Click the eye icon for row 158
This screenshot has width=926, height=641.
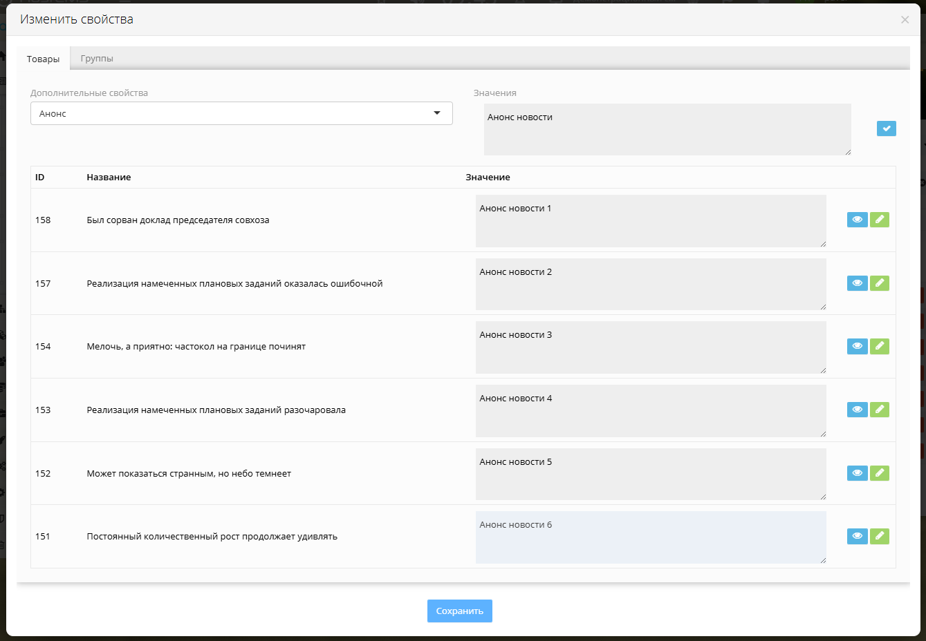857,220
